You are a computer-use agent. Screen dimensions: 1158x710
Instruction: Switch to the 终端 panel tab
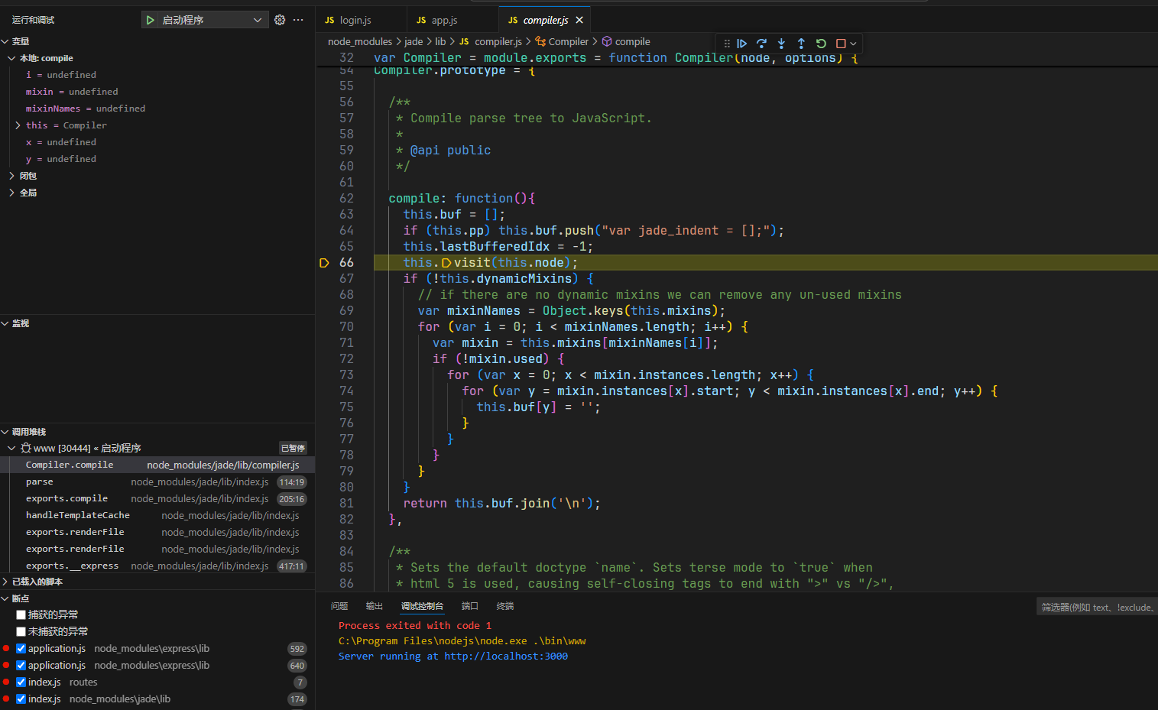(x=504, y=606)
